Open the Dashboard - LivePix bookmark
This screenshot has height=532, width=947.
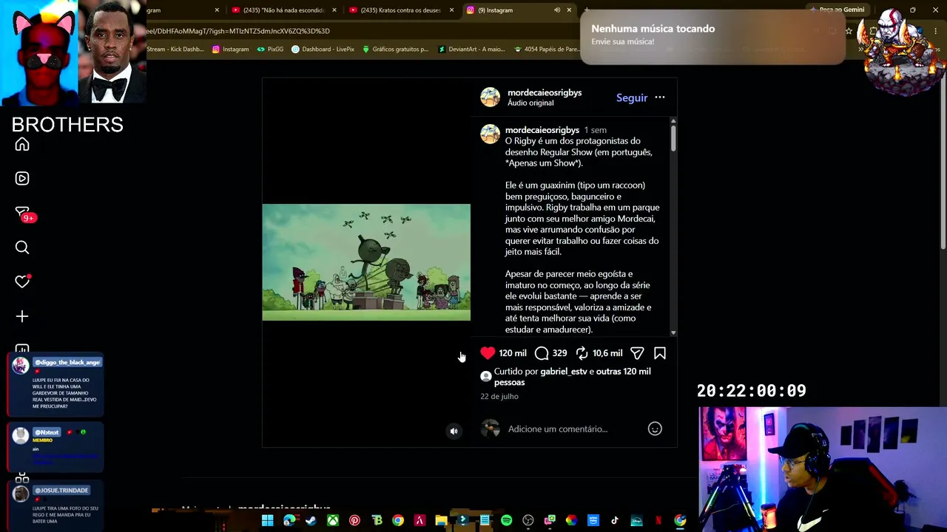pos(323,50)
